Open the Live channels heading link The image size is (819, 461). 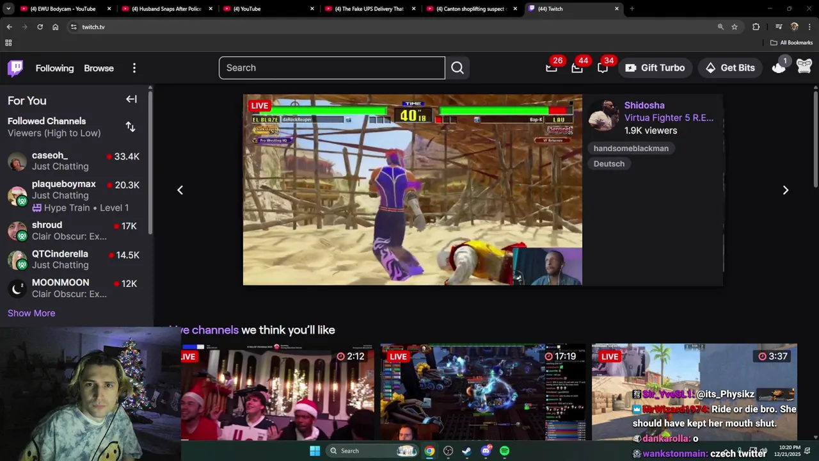(205, 330)
